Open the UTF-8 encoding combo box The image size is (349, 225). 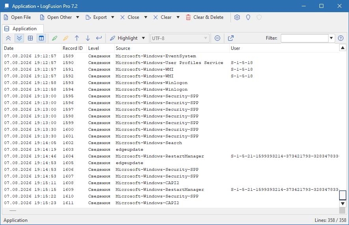point(180,38)
